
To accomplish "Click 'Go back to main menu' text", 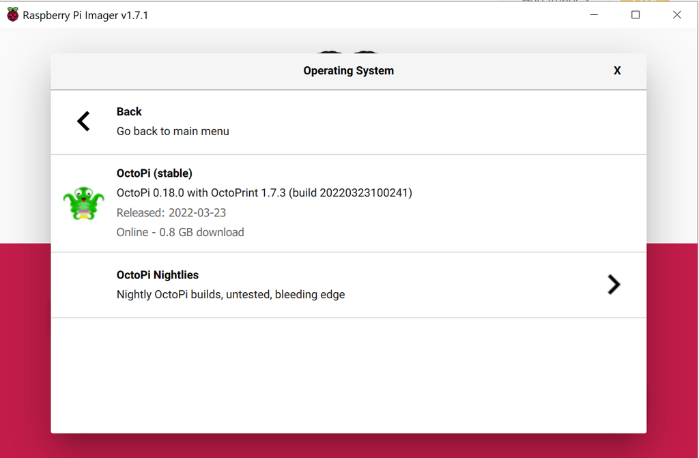I will point(173,131).
